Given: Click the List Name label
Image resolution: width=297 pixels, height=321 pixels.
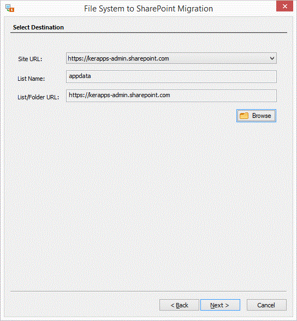Looking at the screenshot, I should click(x=31, y=79).
